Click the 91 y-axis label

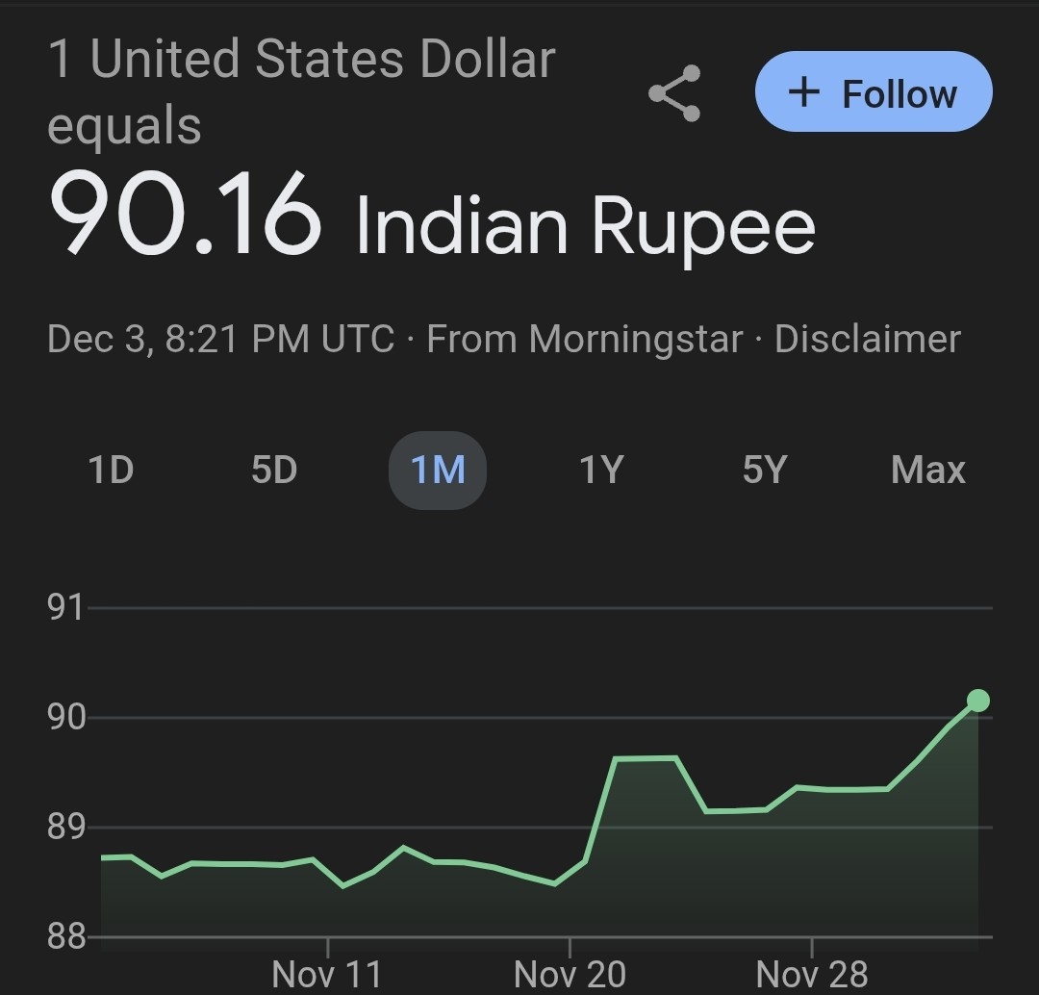[x=65, y=608]
